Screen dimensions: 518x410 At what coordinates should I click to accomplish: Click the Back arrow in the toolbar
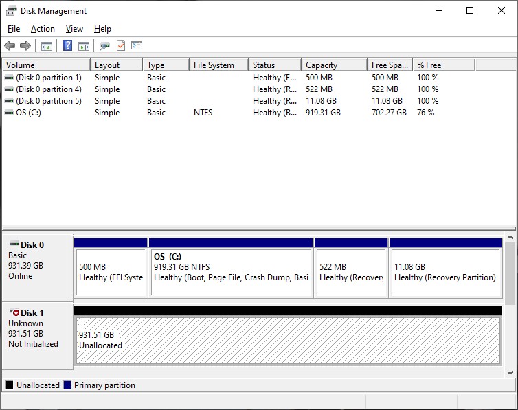[10, 46]
